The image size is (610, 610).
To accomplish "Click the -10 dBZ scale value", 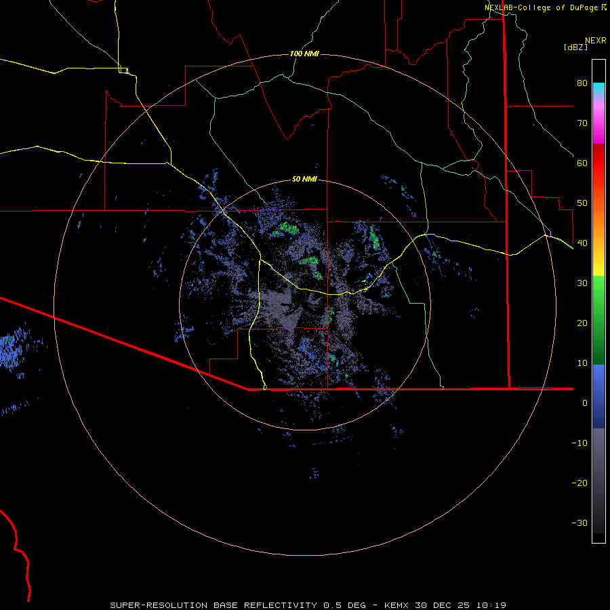I will pyautogui.click(x=579, y=443).
